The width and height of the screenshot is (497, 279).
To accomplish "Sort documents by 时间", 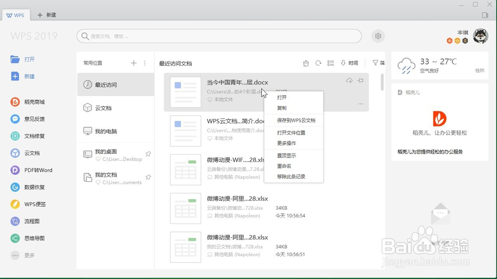I will pos(349,63).
